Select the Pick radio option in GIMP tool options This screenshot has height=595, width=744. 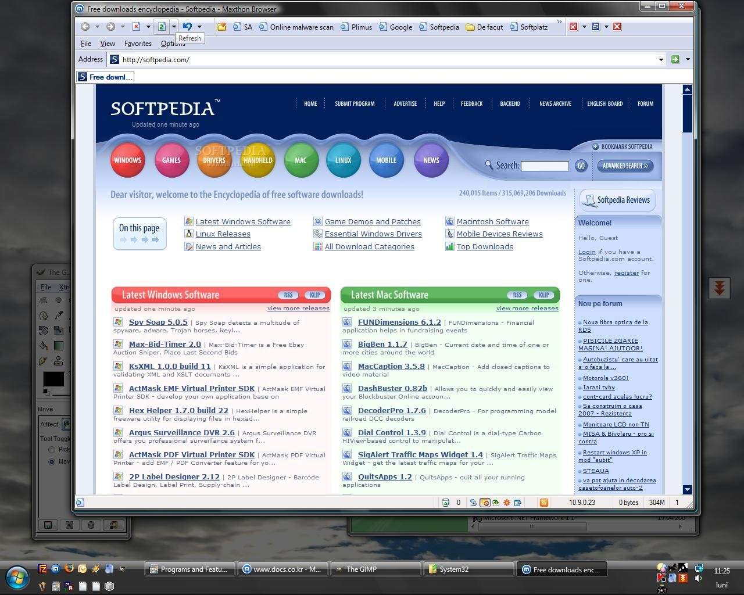52,450
